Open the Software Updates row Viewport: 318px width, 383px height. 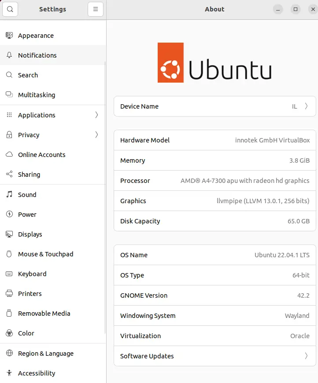(215, 356)
